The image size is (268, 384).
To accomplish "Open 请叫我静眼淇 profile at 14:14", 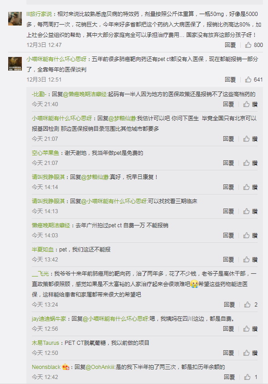I will click(48, 177).
